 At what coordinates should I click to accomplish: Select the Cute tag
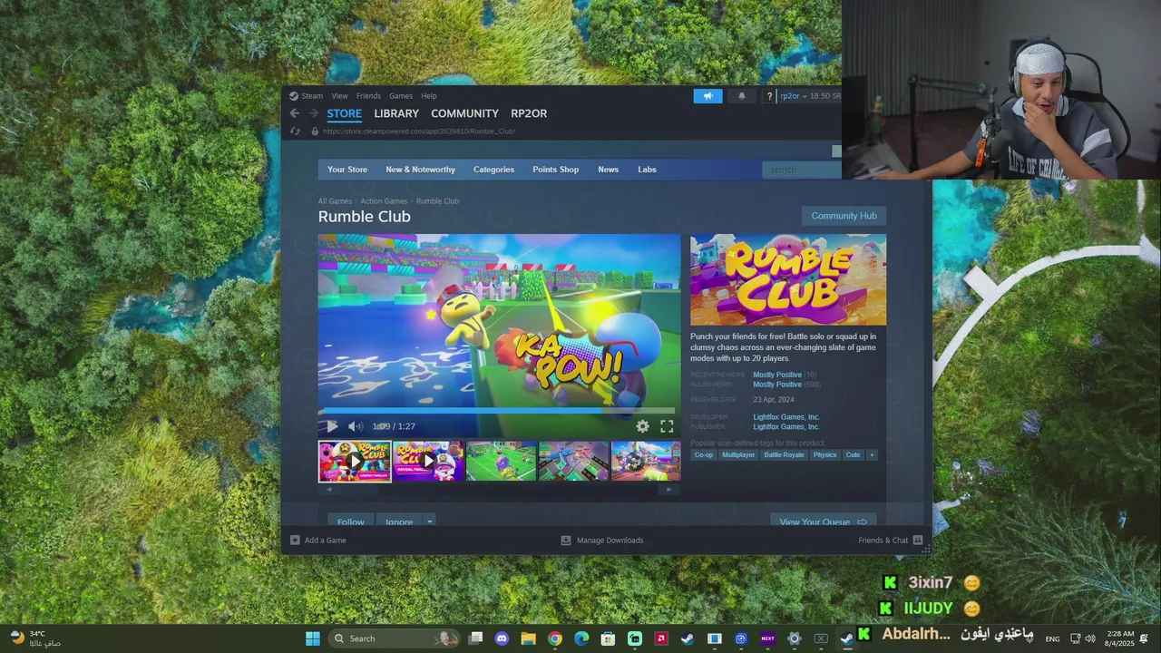[x=853, y=455]
